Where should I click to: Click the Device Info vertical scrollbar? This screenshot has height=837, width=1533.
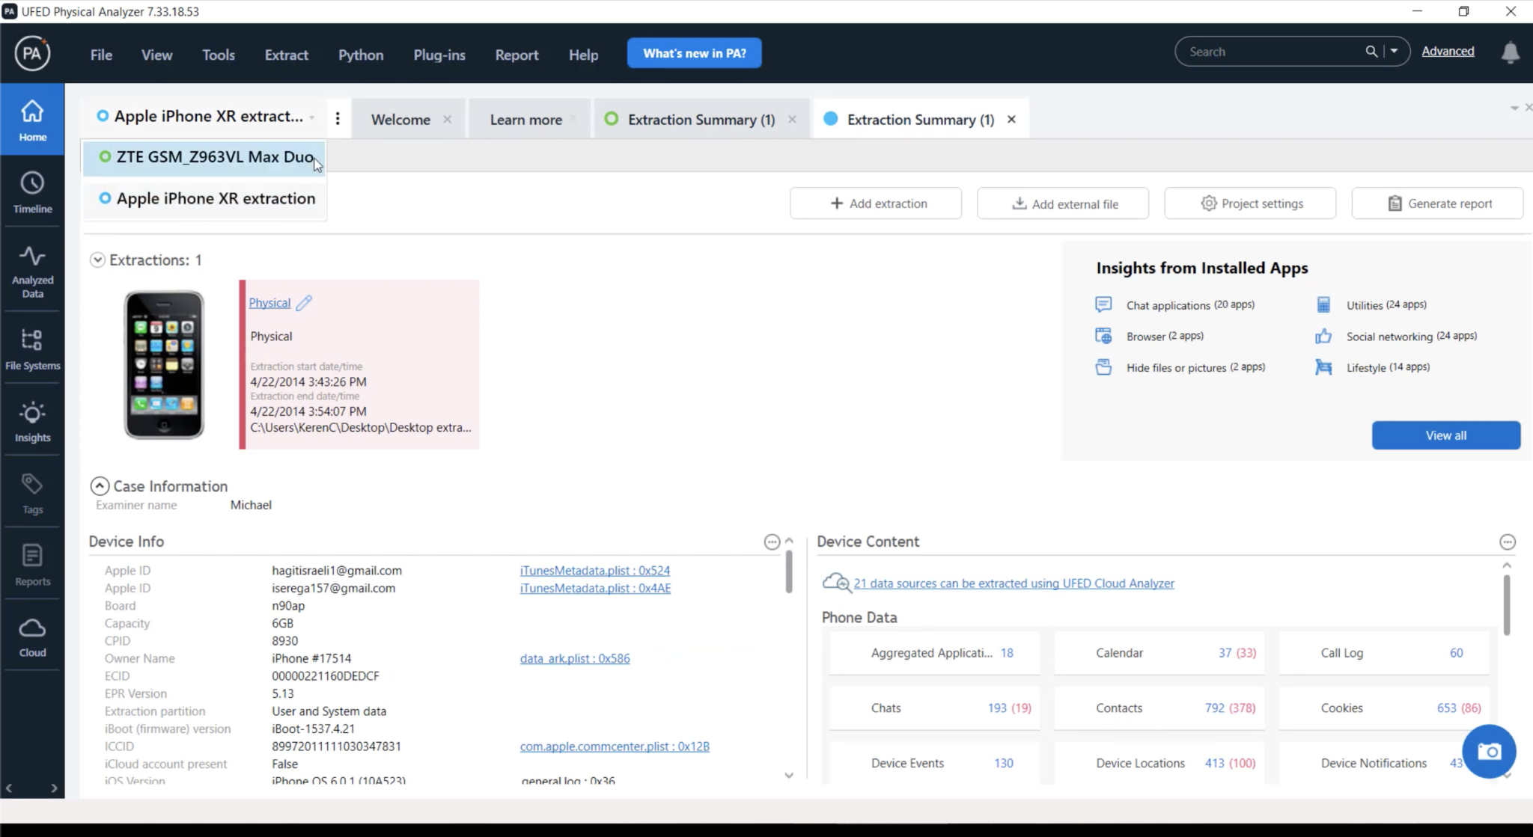tap(789, 572)
